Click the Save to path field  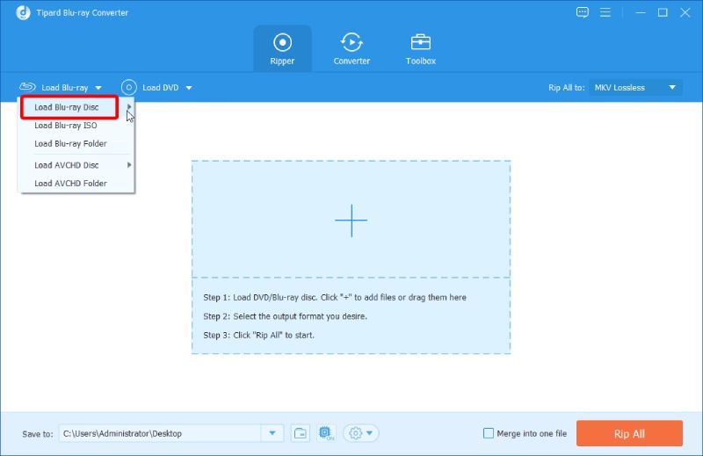click(160, 433)
